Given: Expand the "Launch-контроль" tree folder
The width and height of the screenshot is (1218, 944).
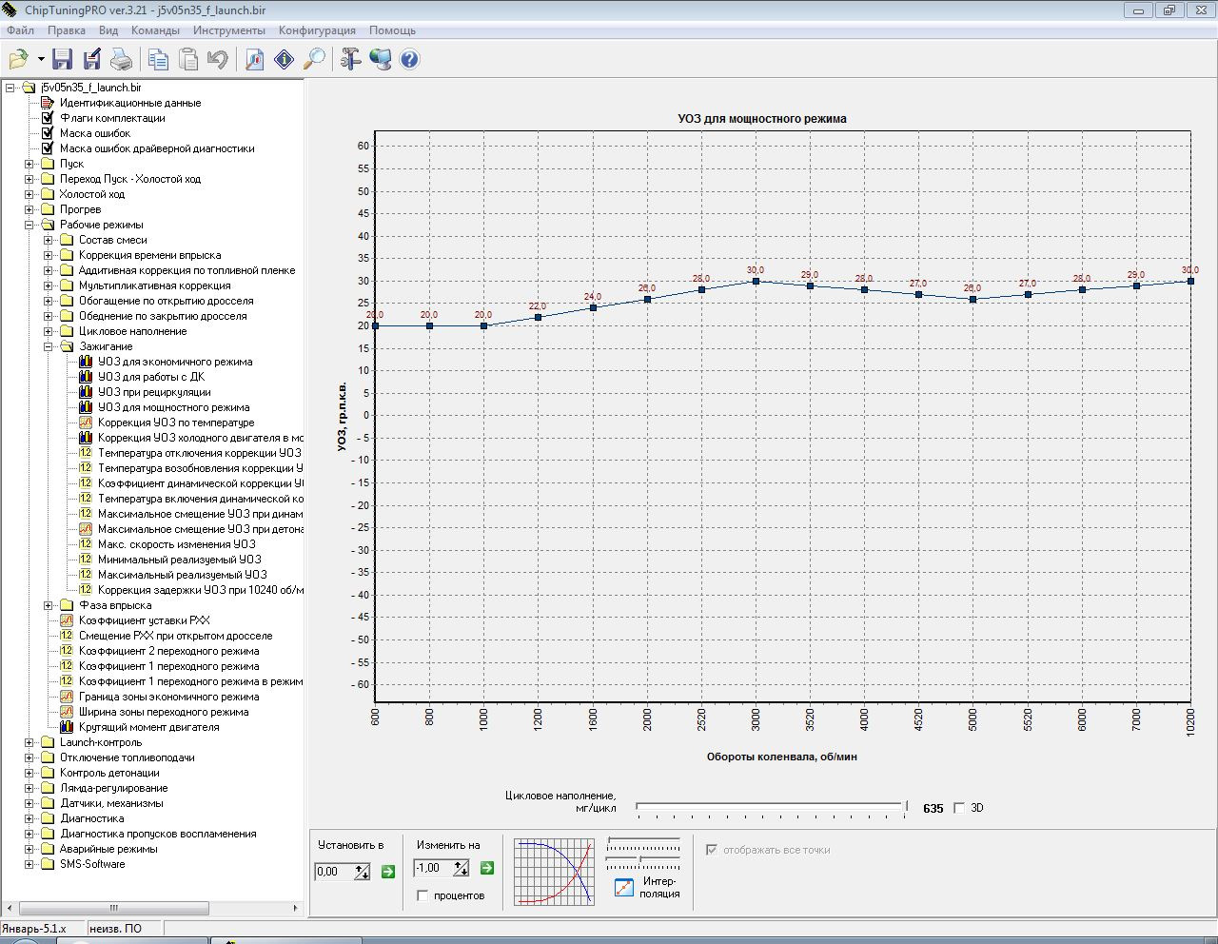Looking at the screenshot, I should tap(29, 742).
